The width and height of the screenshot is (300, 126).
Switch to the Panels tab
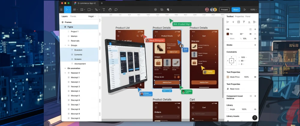73,16
